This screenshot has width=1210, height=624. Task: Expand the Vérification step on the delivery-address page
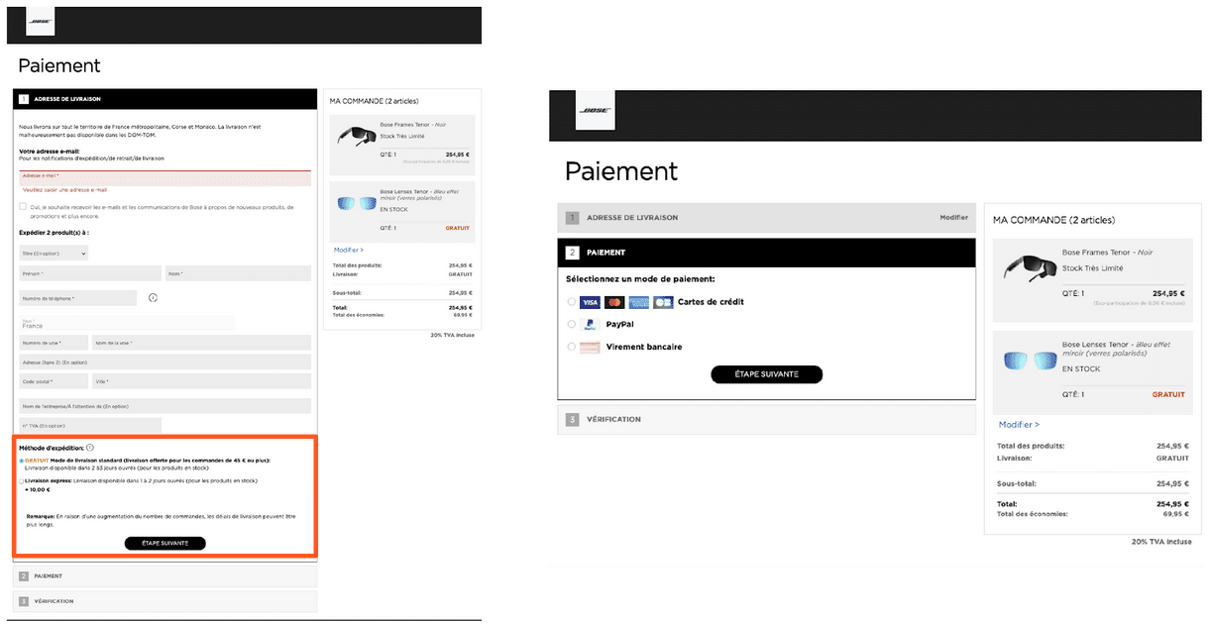(165, 601)
